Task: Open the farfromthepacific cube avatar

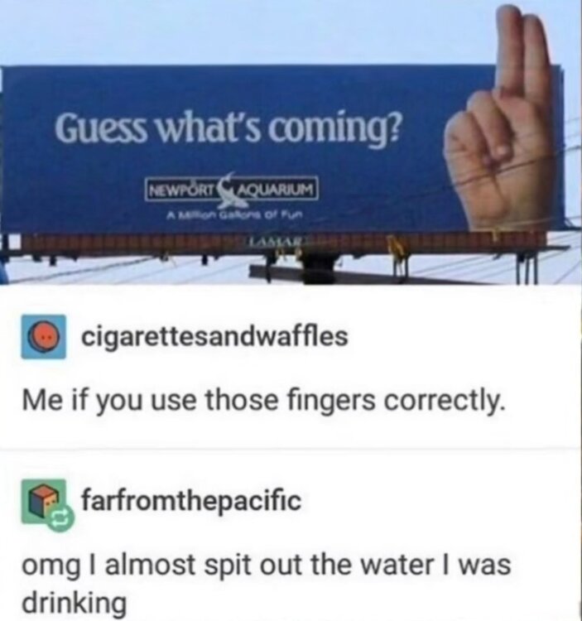Action: (x=44, y=502)
